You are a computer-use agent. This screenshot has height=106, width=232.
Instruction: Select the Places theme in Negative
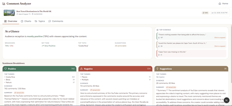coord(115,77)
